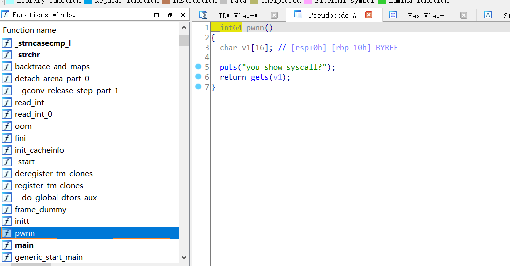Click the v1 argument inside gets

coord(278,77)
